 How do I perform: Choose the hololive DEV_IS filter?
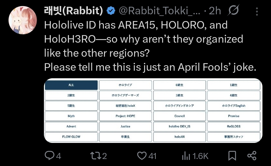[x=180, y=126]
